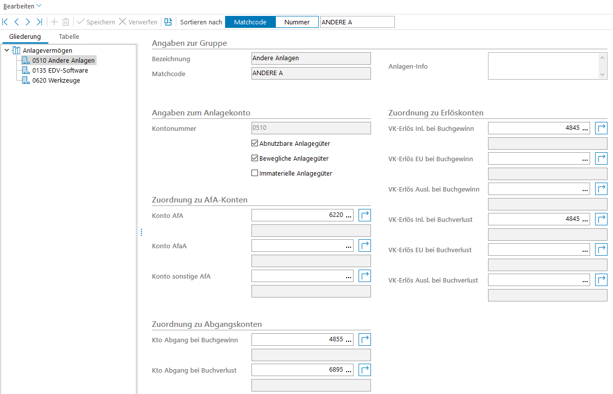
Task: Toggle Bewegliche Anlagegüter checkbox
Action: coord(255,159)
